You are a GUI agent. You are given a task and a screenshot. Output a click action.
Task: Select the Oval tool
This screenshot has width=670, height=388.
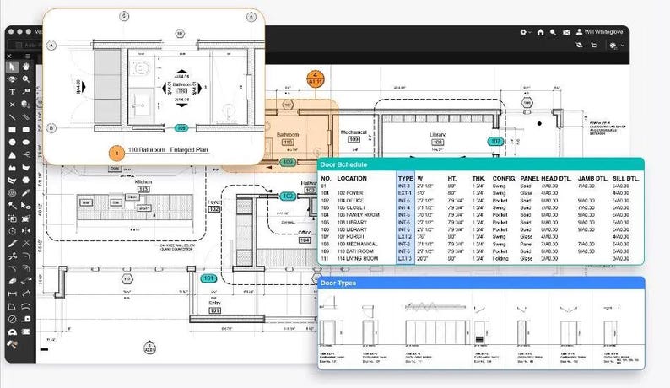point(26,142)
